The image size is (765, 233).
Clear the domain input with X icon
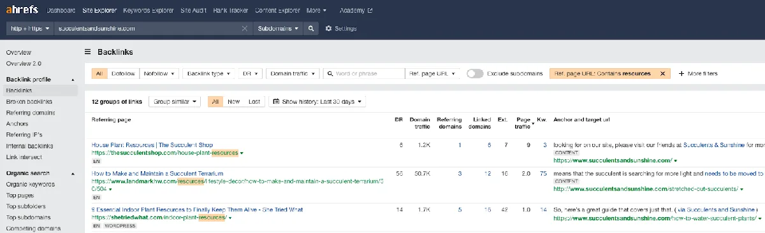tap(245, 29)
